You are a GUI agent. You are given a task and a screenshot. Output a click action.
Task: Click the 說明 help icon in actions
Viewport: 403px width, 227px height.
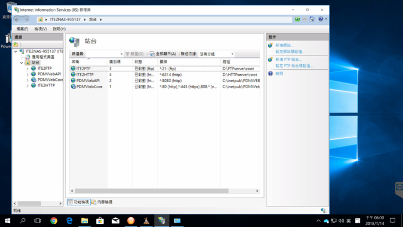coord(271,73)
